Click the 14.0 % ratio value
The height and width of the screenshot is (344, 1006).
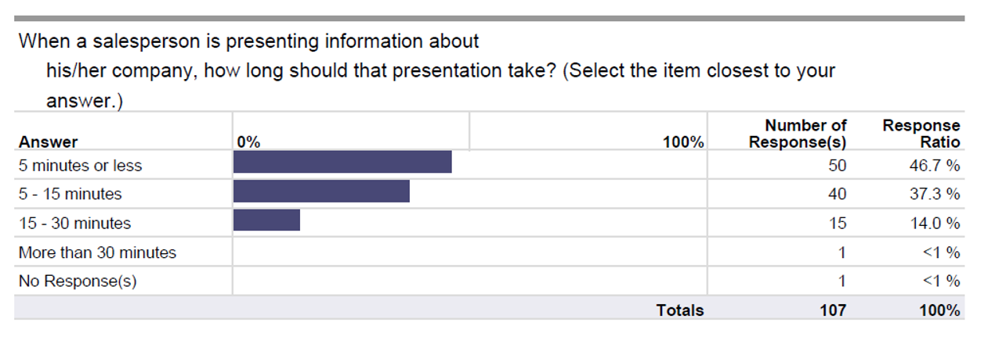tap(935, 224)
